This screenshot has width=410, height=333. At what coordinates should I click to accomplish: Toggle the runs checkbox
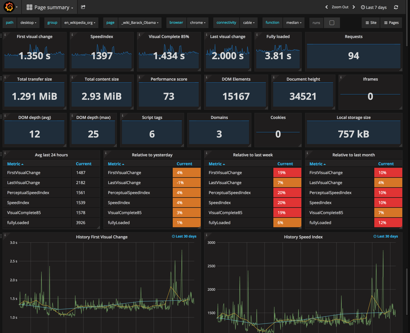click(x=332, y=23)
